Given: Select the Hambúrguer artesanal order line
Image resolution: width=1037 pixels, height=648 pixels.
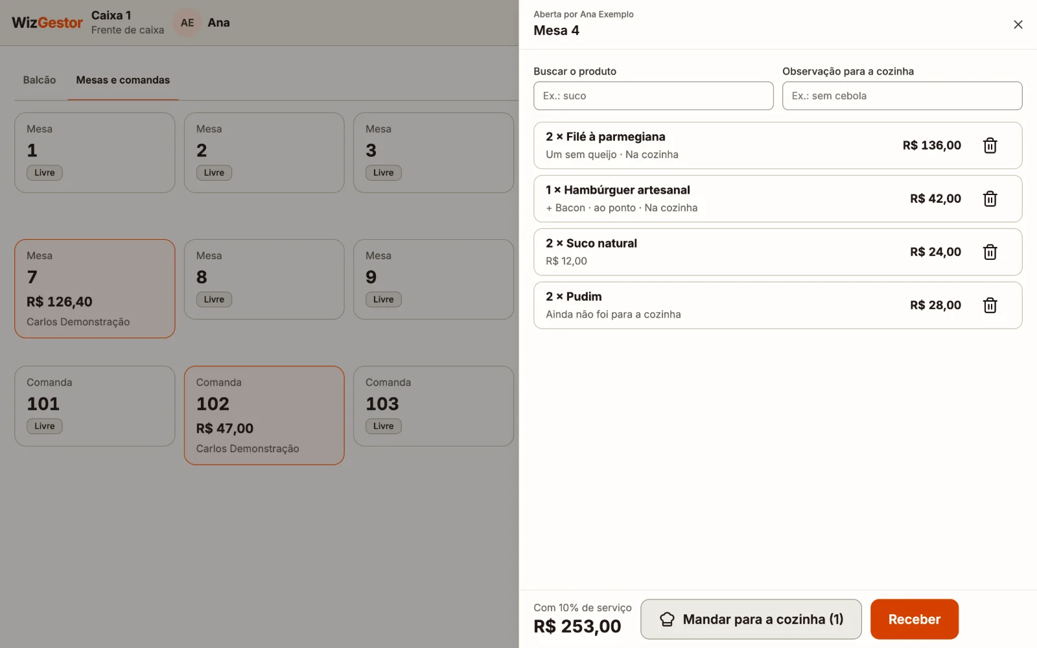Looking at the screenshot, I should (778, 199).
